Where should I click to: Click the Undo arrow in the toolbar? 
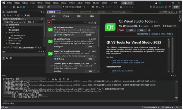pyautogui.click(x=28, y=7)
